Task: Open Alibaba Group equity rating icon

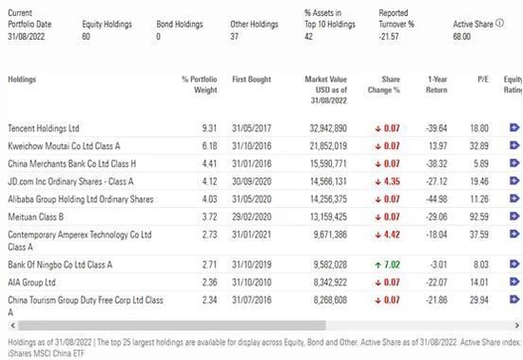Action: [x=514, y=198]
